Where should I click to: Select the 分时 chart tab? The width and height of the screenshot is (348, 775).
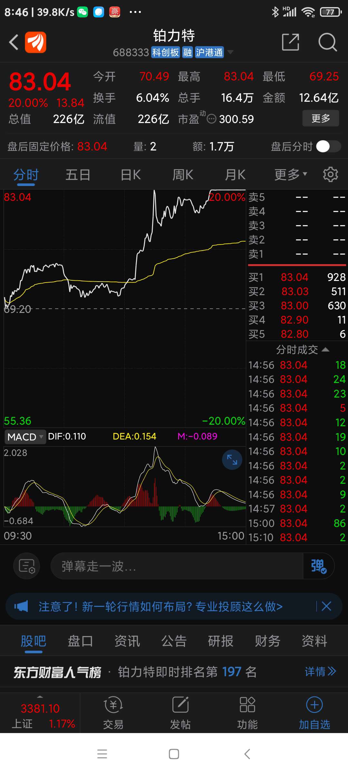26,175
